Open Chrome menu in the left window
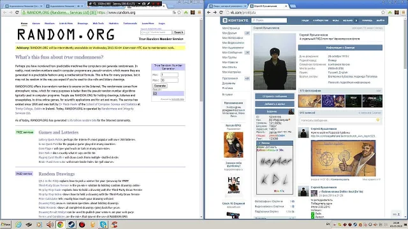 pyautogui.click(x=200, y=13)
